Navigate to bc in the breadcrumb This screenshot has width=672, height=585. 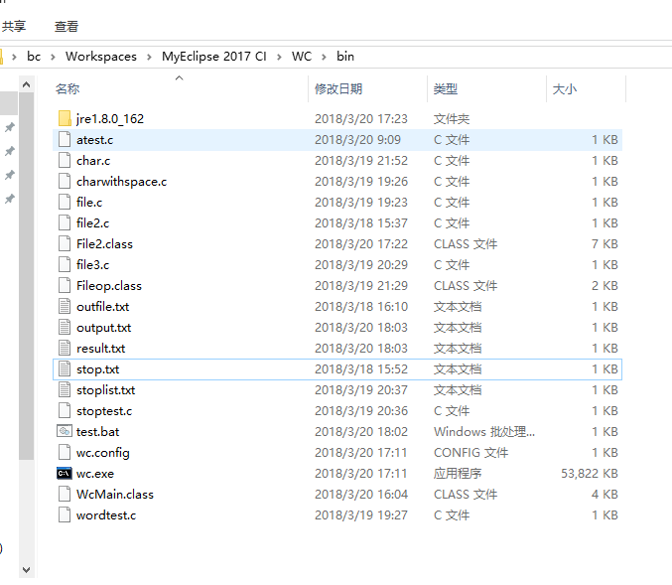34,57
